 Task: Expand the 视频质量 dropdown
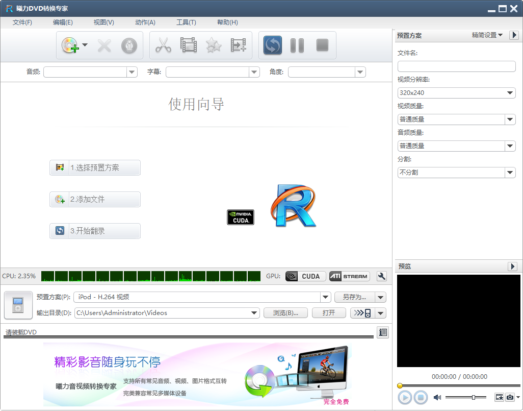[x=510, y=119]
